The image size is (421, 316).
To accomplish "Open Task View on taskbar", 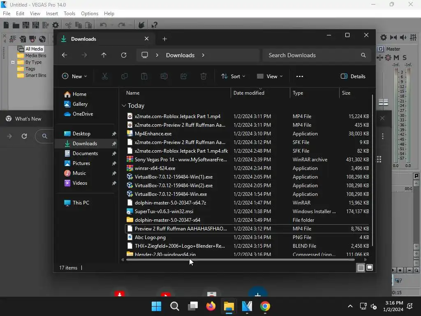I will pos(193,306).
